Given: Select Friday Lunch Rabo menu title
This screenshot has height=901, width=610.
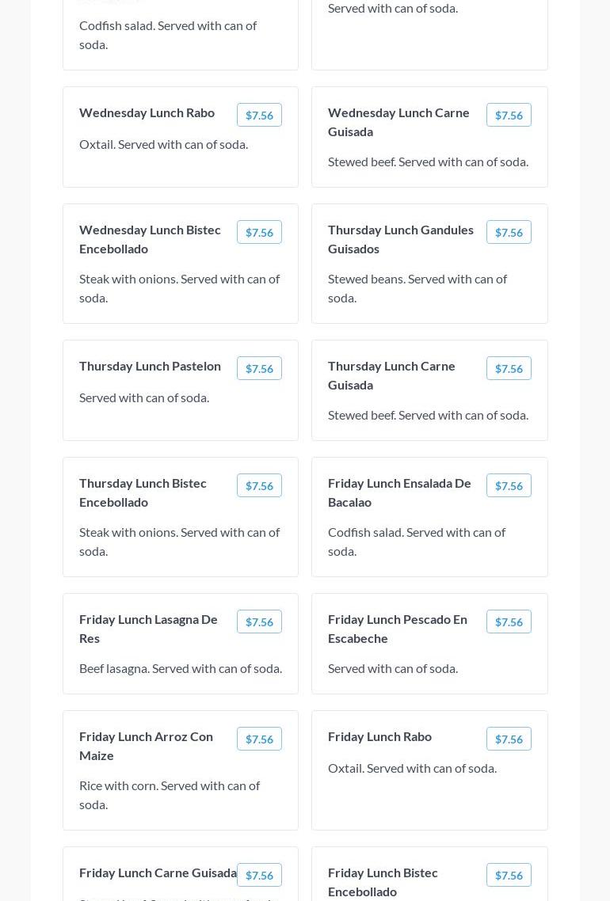Looking at the screenshot, I should (380, 736).
